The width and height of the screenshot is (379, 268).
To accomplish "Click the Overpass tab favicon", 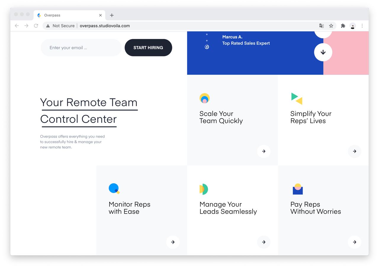I will click(39, 15).
